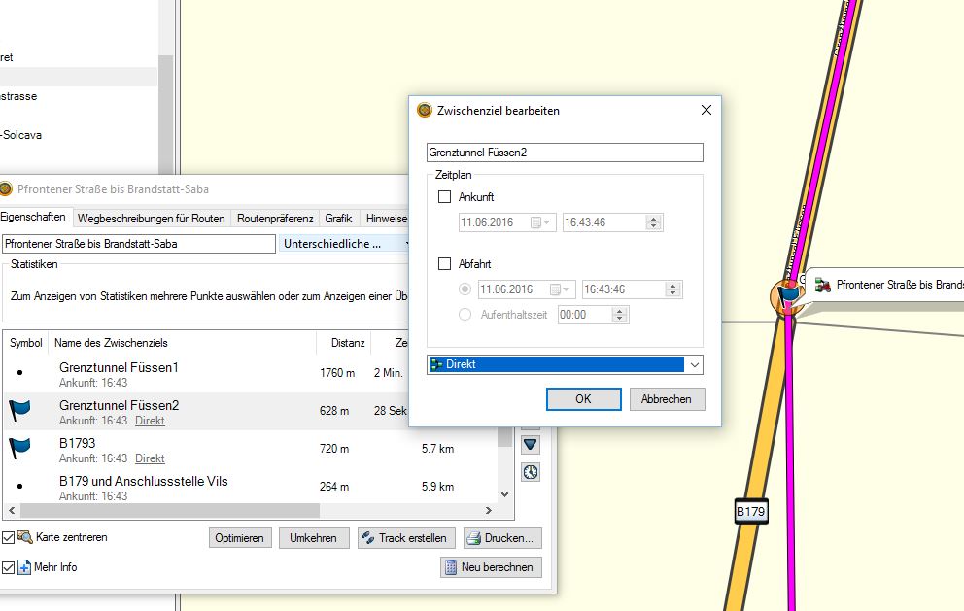
Task: Enable the Ankunft checkbox
Action: 445,197
